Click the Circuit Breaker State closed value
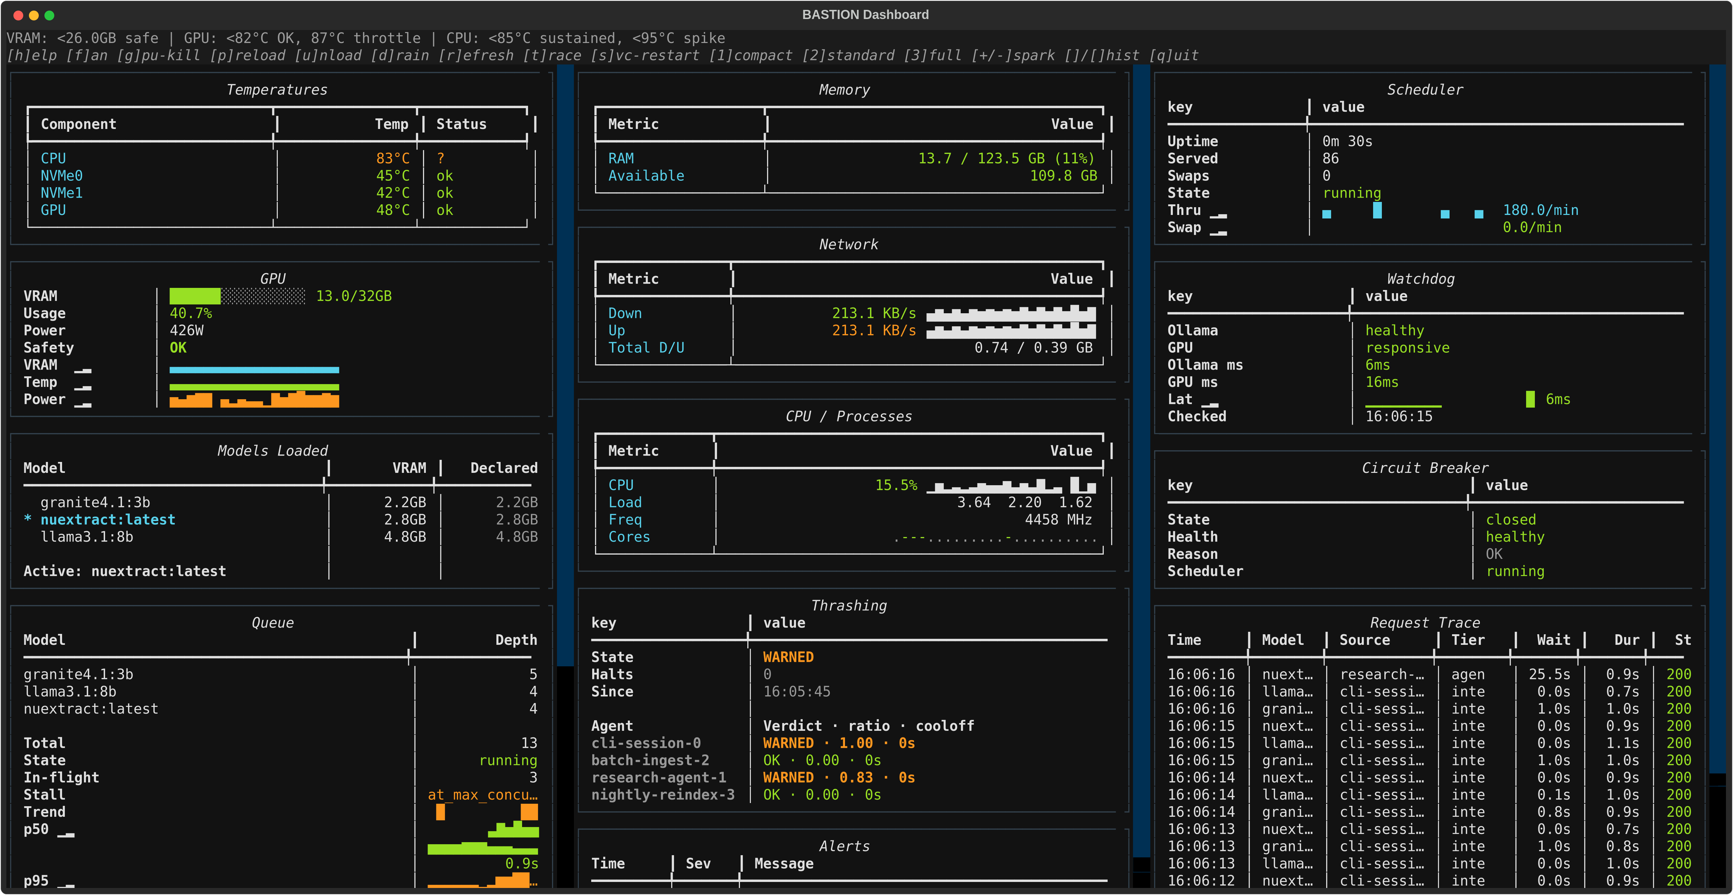 (x=1511, y=519)
